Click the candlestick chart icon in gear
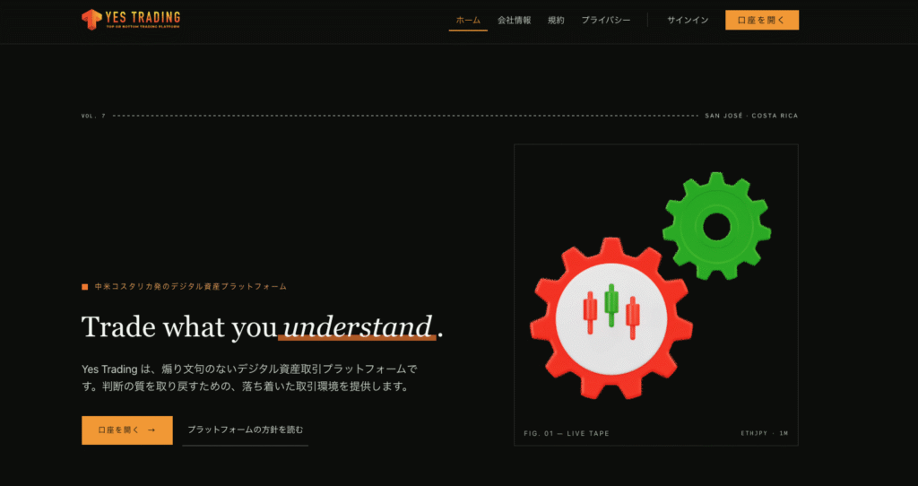 click(x=611, y=309)
